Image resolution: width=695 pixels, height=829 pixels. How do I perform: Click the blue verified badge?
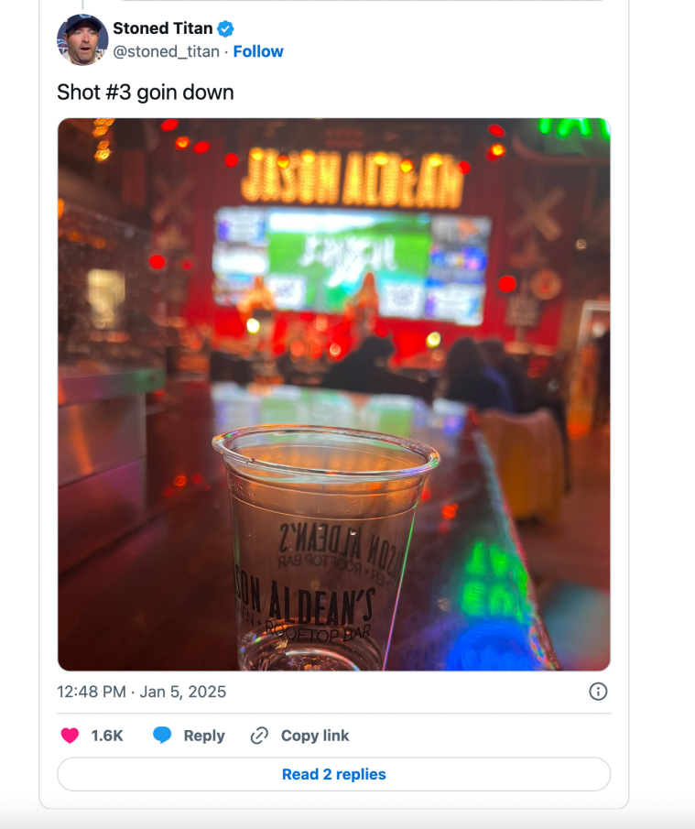click(x=225, y=28)
